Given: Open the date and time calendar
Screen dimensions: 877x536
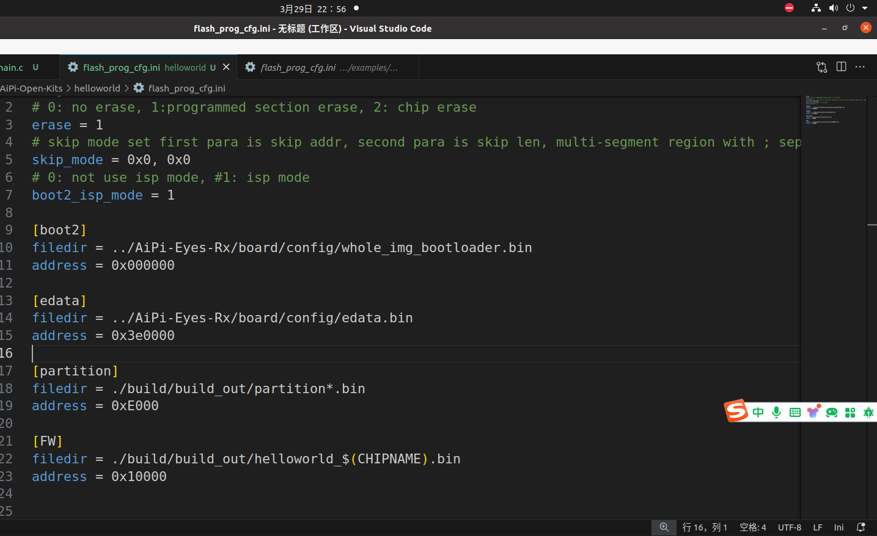Looking at the screenshot, I should pos(313,9).
